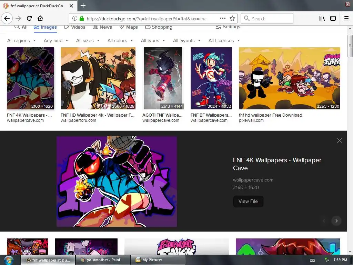The image size is (353, 265).
Task: Open FNF 4K Wallpapers - Wallpaper Cave title
Action: click(x=277, y=164)
